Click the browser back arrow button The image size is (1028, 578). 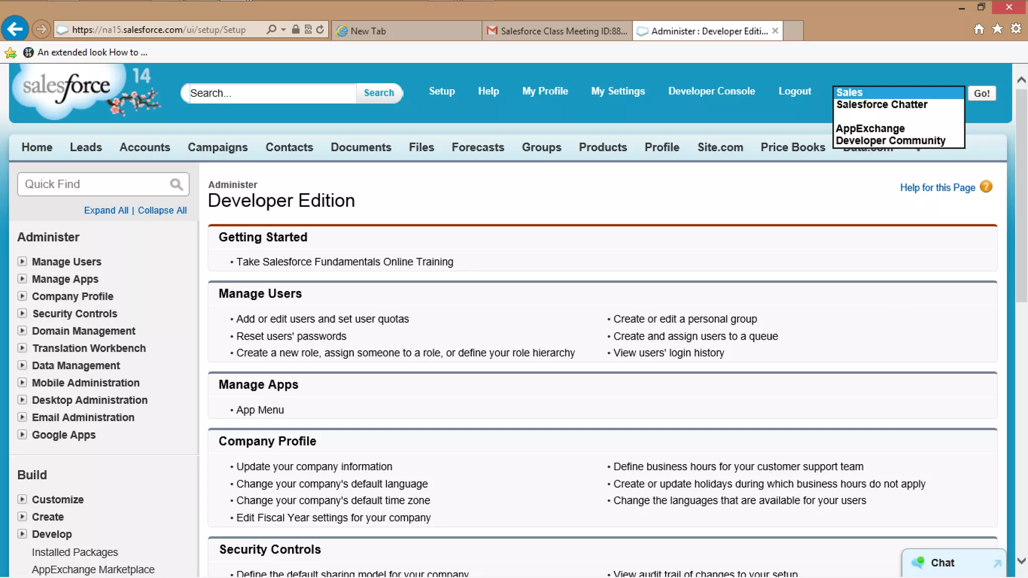point(15,29)
